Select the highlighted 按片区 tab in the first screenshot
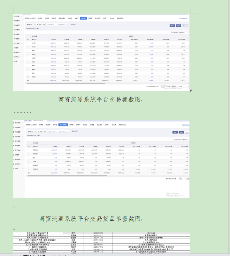The height and width of the screenshot is (256, 230). click(x=83, y=18)
